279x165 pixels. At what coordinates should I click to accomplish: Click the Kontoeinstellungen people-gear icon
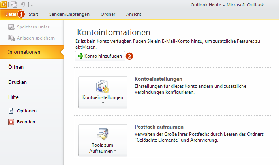click(x=103, y=87)
